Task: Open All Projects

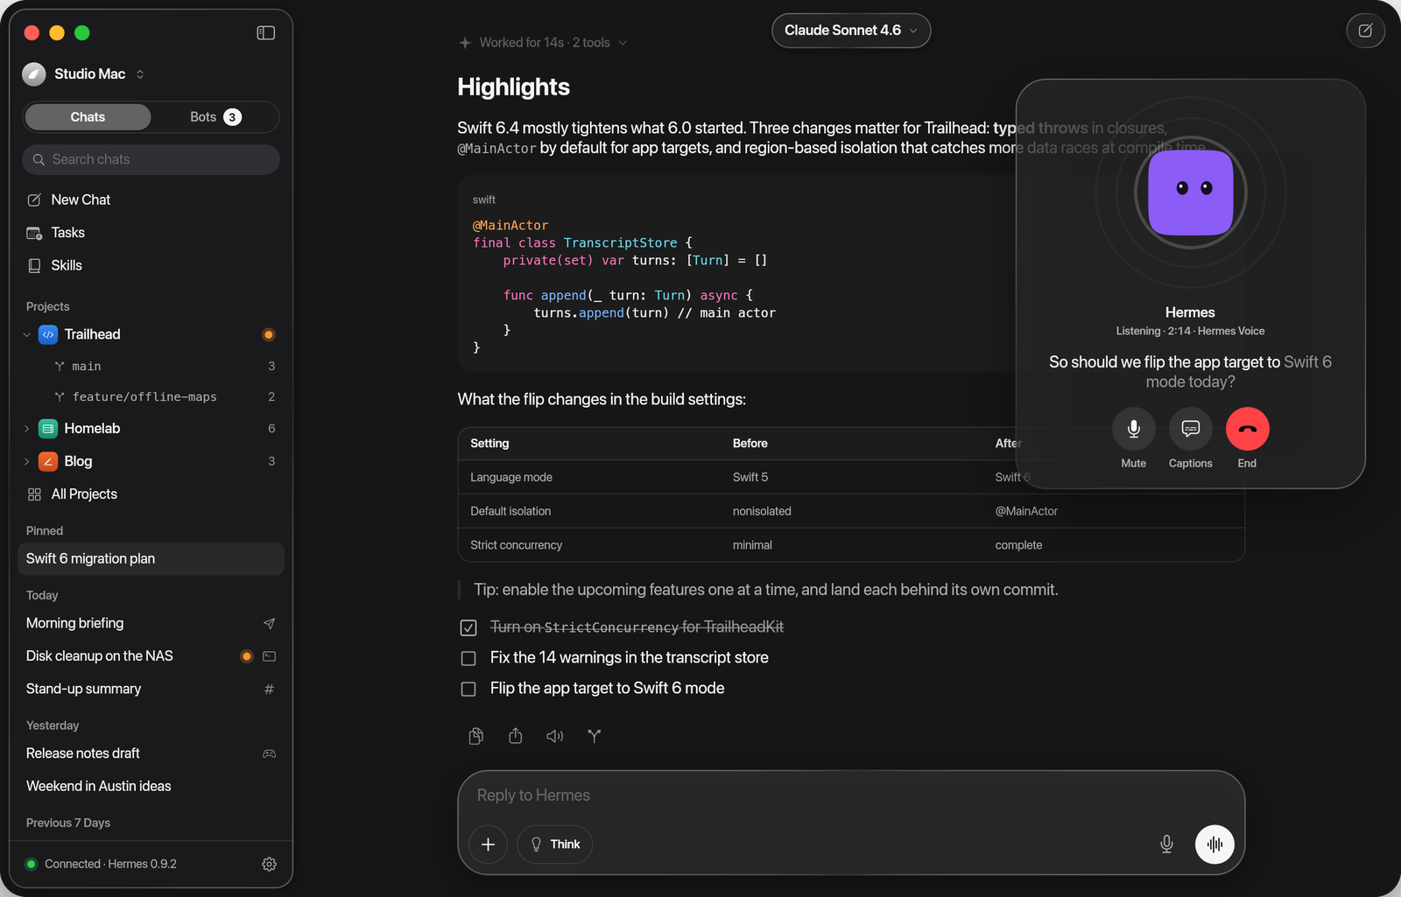Action: pyautogui.click(x=151, y=494)
